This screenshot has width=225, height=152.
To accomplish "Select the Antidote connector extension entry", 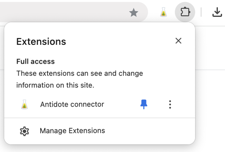I will click(x=72, y=105).
